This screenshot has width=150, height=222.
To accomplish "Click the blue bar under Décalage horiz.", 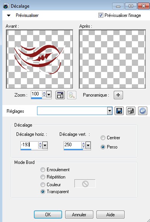I will [x=26, y=149].
